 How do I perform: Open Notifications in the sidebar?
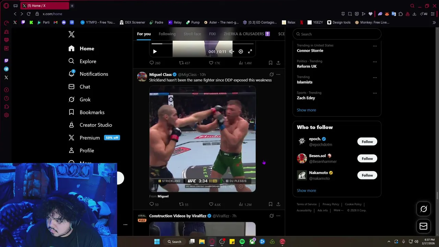[88, 74]
